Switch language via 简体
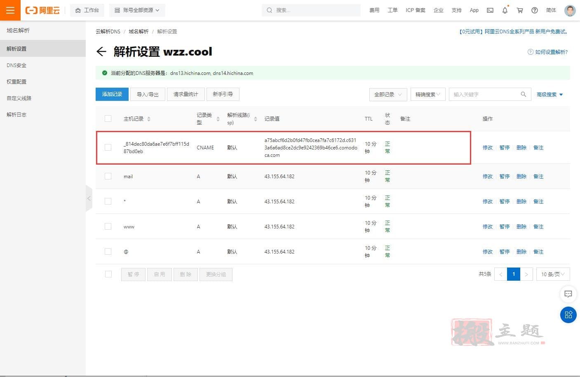This screenshot has height=377, width=580. pyautogui.click(x=551, y=10)
